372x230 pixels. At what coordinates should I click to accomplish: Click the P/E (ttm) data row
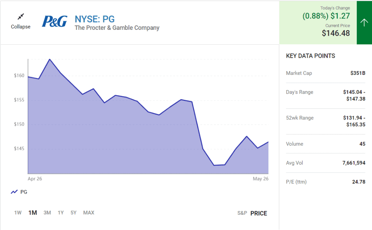pos(325,182)
